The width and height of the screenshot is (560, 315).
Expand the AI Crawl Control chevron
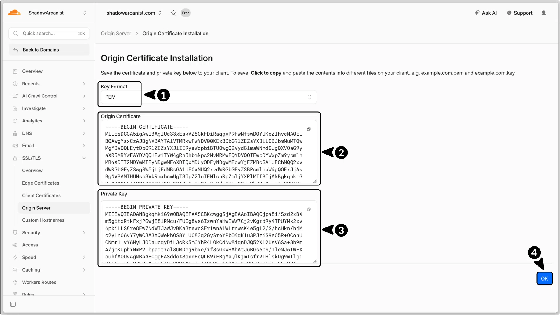coord(84,96)
